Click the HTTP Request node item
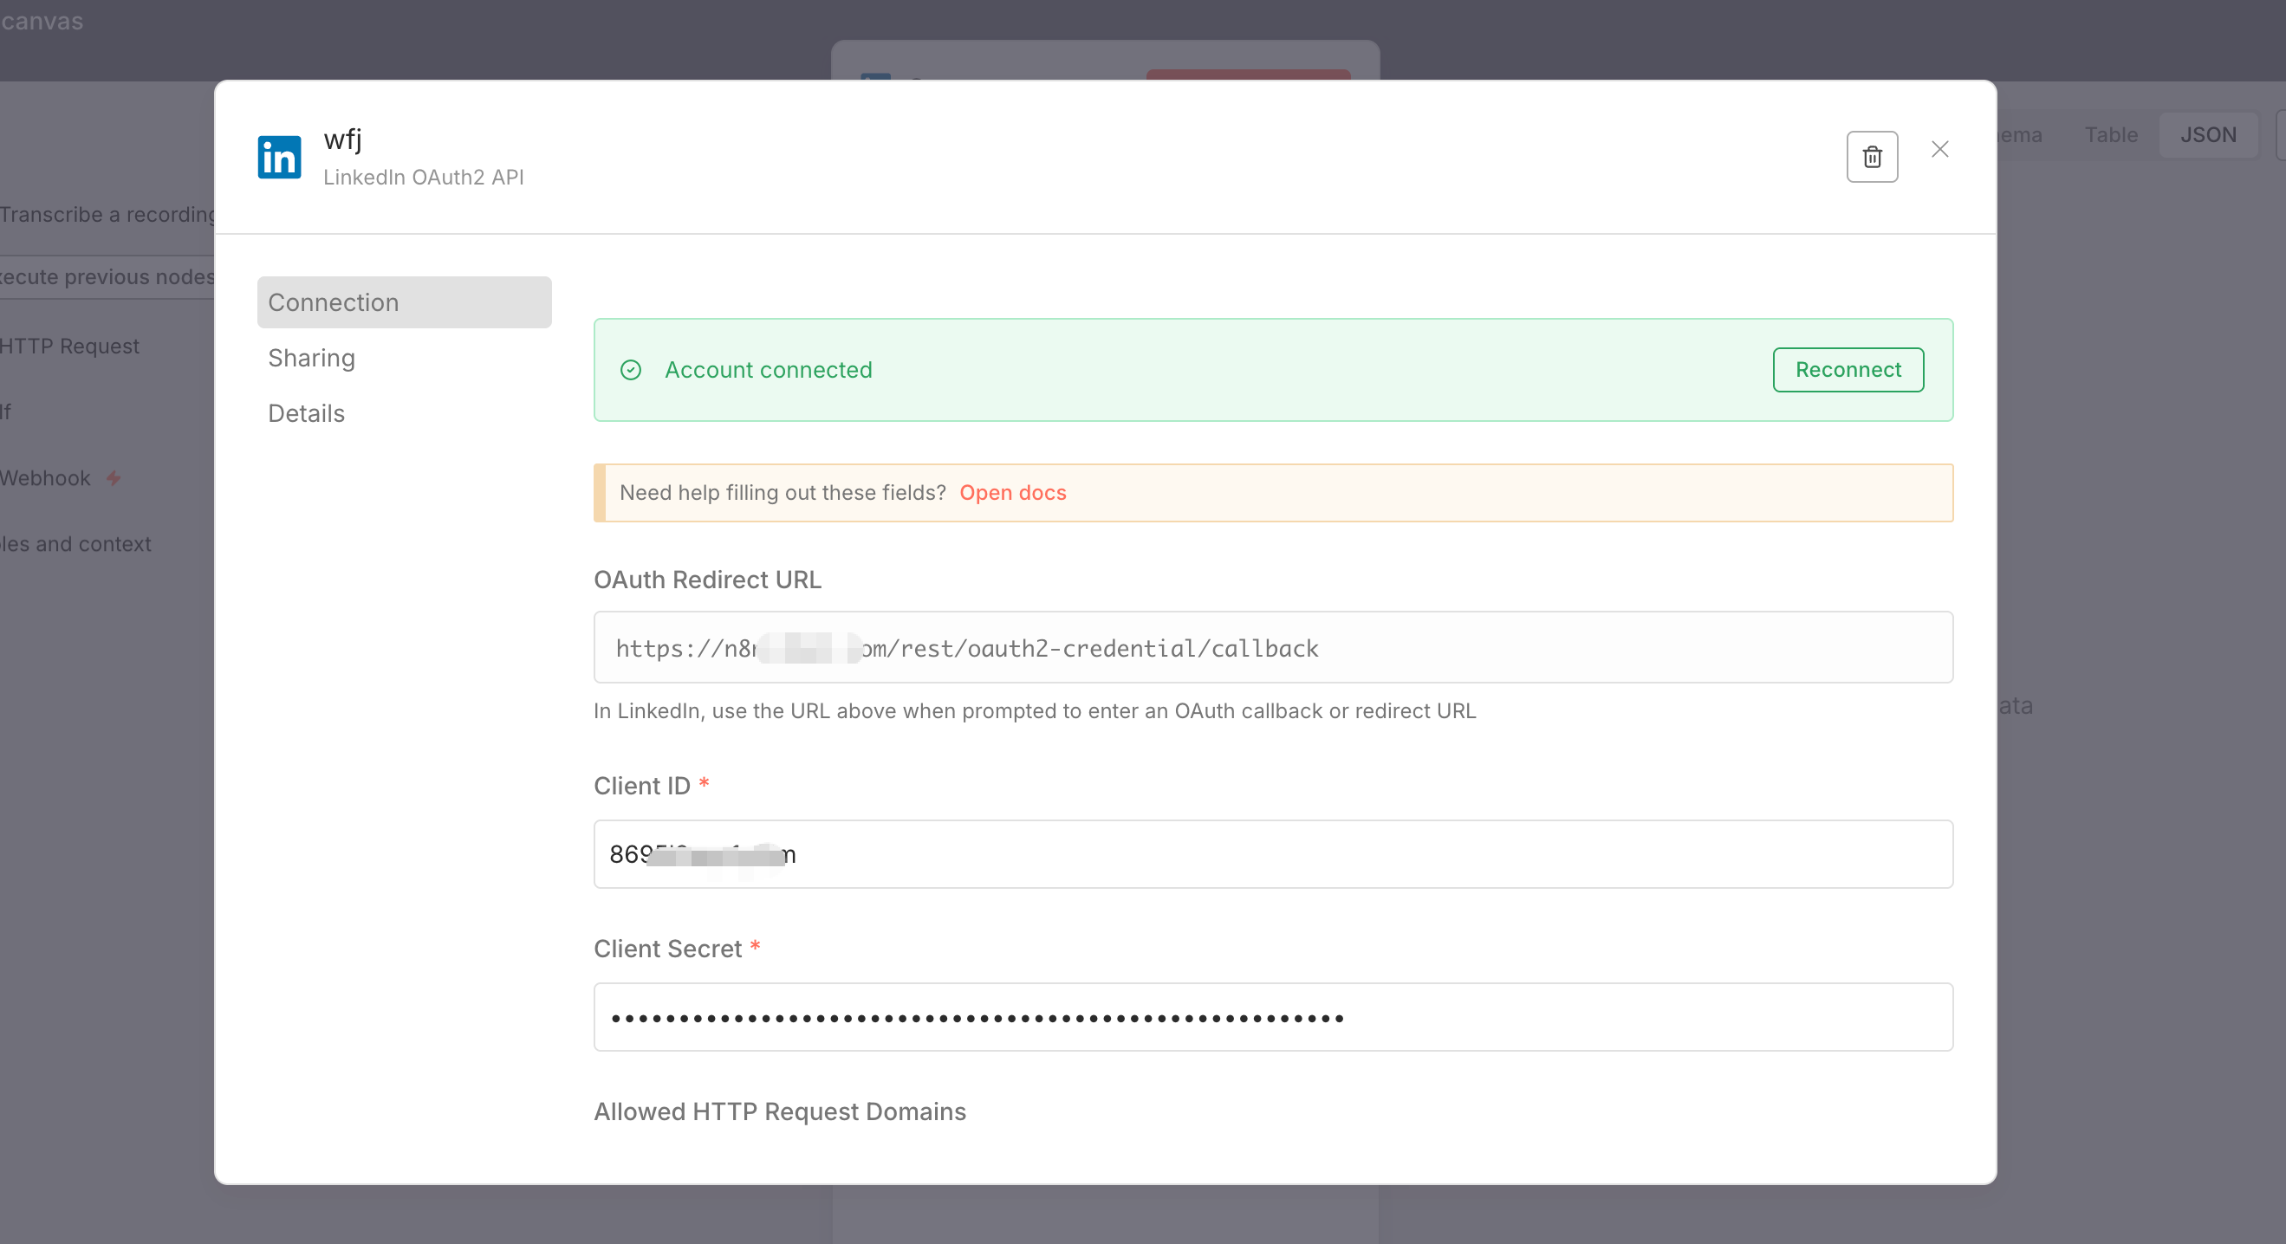This screenshot has height=1244, width=2286. pos(70,346)
